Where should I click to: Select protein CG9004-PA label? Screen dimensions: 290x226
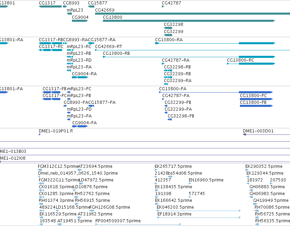tap(85, 123)
